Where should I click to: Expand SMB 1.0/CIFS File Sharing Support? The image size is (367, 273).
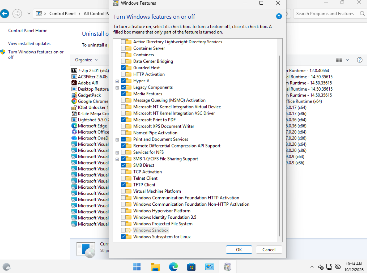pos(117,159)
